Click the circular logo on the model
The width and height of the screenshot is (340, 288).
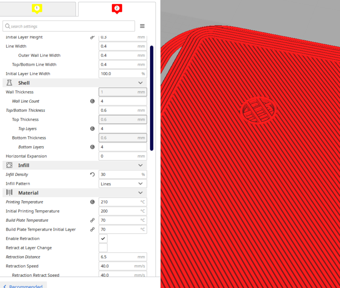pos(258,110)
